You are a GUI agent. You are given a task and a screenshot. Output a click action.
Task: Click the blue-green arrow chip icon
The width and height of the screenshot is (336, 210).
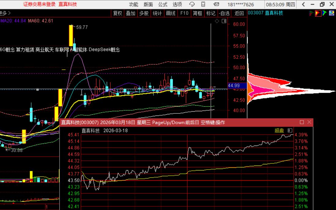tap(324, 13)
